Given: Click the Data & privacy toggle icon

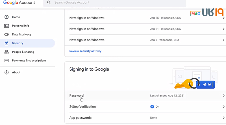Looking at the screenshot, I should pos(6,35).
